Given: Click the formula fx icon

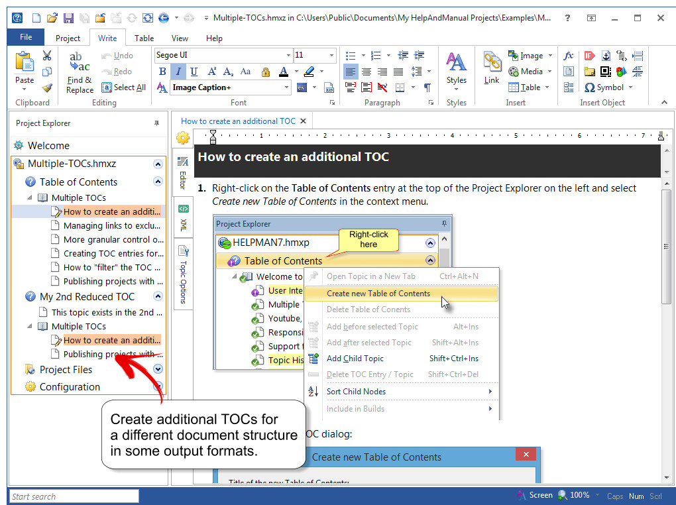Looking at the screenshot, I should tap(568, 56).
